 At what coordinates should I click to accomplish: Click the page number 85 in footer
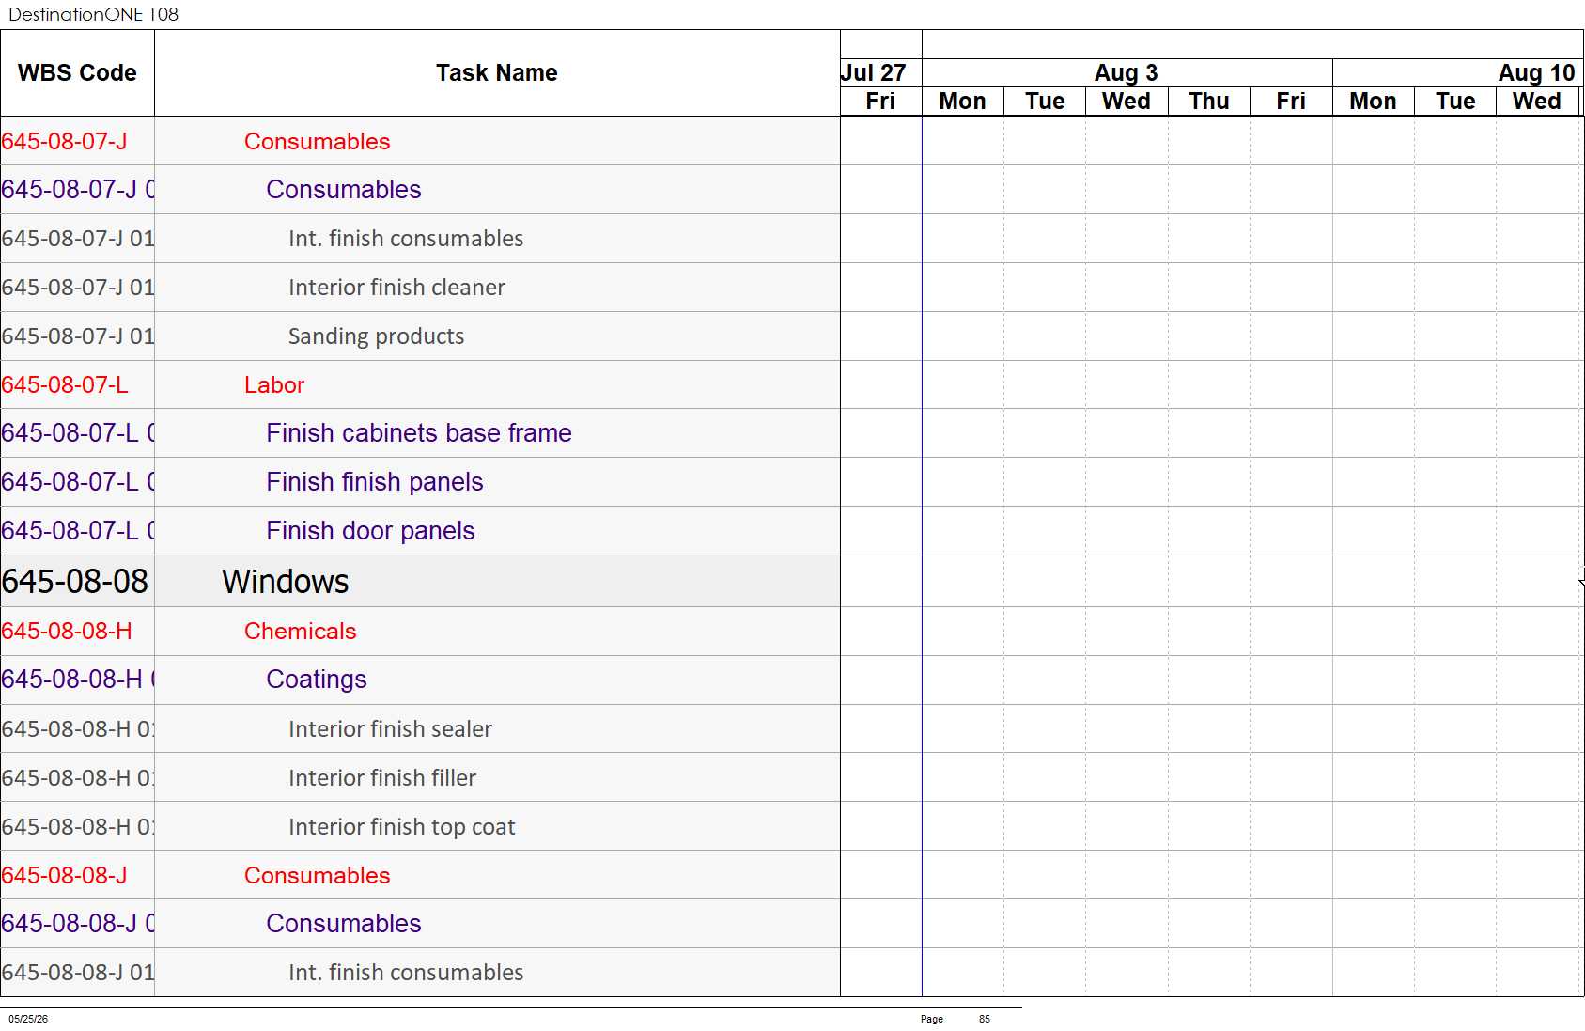tap(985, 1019)
